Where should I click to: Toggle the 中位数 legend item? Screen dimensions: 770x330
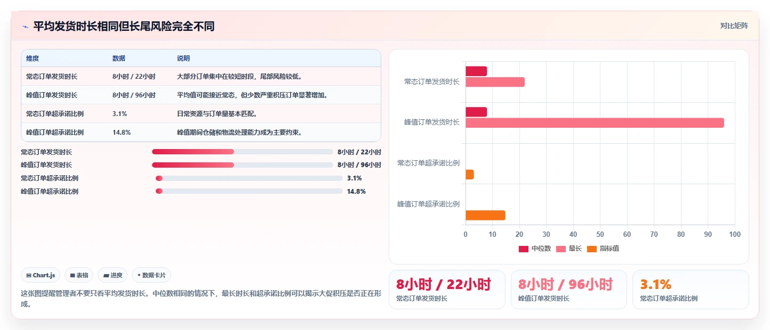click(535, 249)
